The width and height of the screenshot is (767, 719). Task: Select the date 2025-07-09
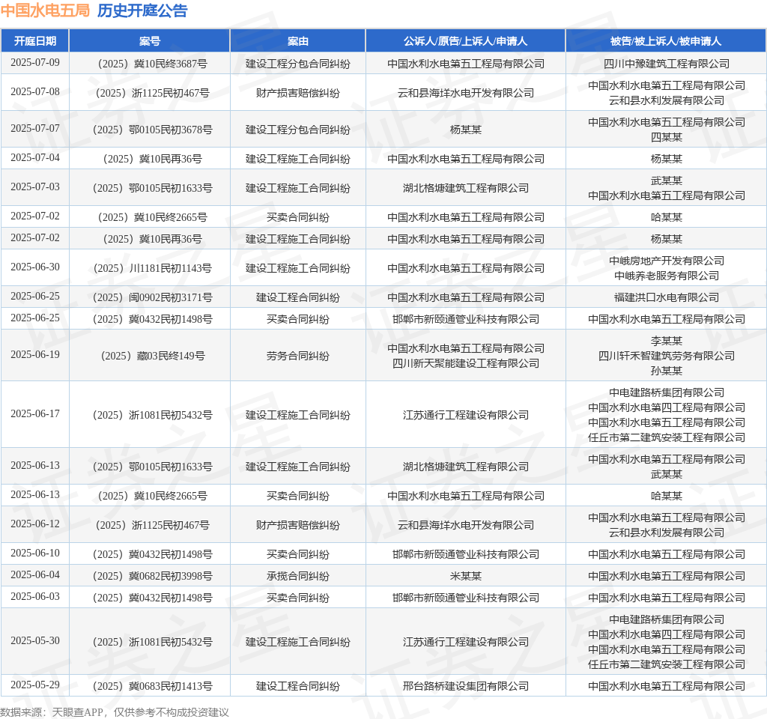34,63
